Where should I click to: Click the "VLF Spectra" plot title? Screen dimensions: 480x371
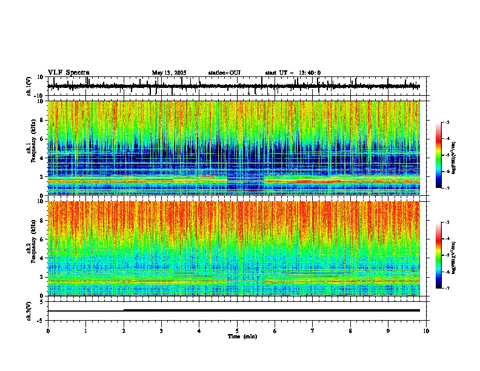(68, 73)
